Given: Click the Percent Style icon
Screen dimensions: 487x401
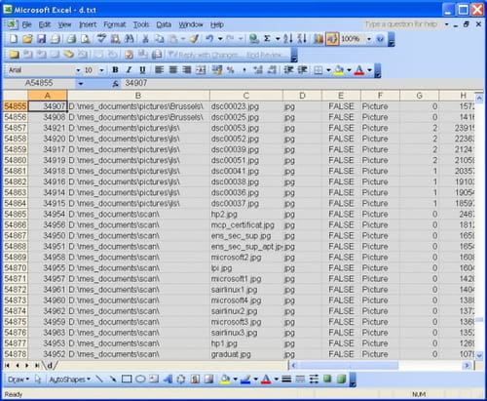Looking at the screenshot, I should pos(230,70).
